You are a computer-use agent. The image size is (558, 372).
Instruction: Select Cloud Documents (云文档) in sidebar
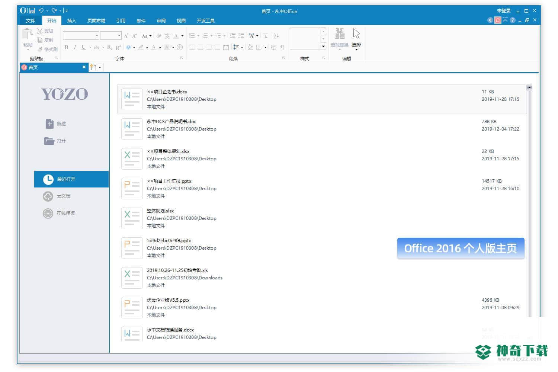(57, 196)
